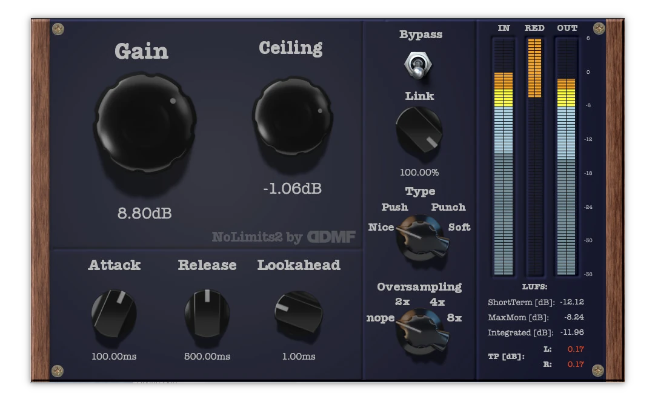Click the Lookahead label
This screenshot has width=655, height=402.
pos(299,265)
